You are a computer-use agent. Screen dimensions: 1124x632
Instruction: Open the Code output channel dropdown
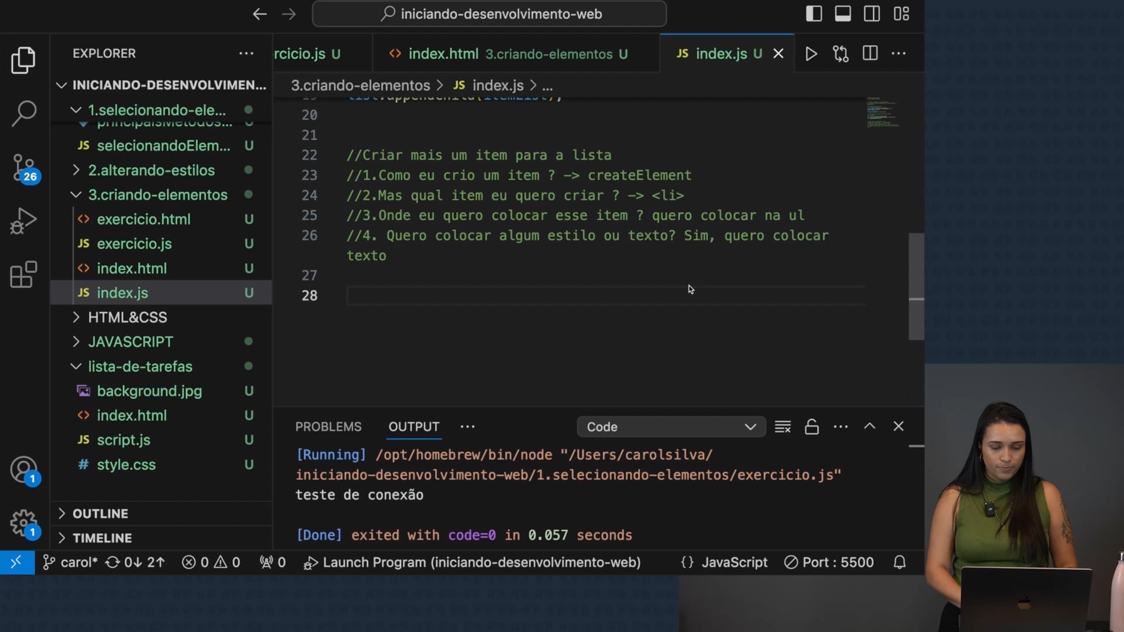click(x=671, y=427)
